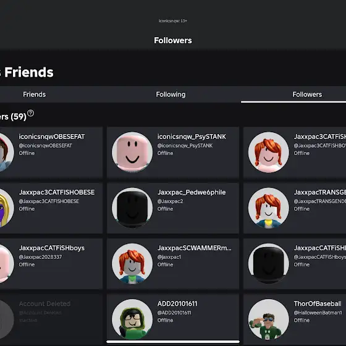Click ThorOfBaseball display name

[x=318, y=303]
